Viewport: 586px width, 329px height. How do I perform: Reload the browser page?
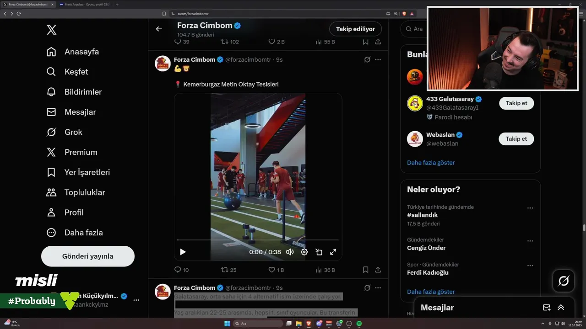tap(19, 14)
